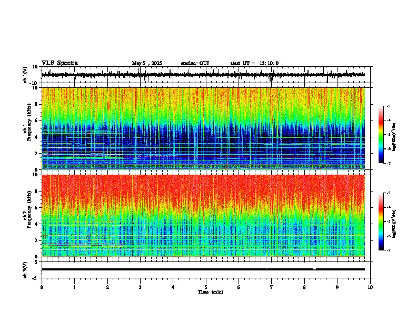Click the 'station=OUJ' label
This screenshot has width=417, height=322.
pos(195,63)
